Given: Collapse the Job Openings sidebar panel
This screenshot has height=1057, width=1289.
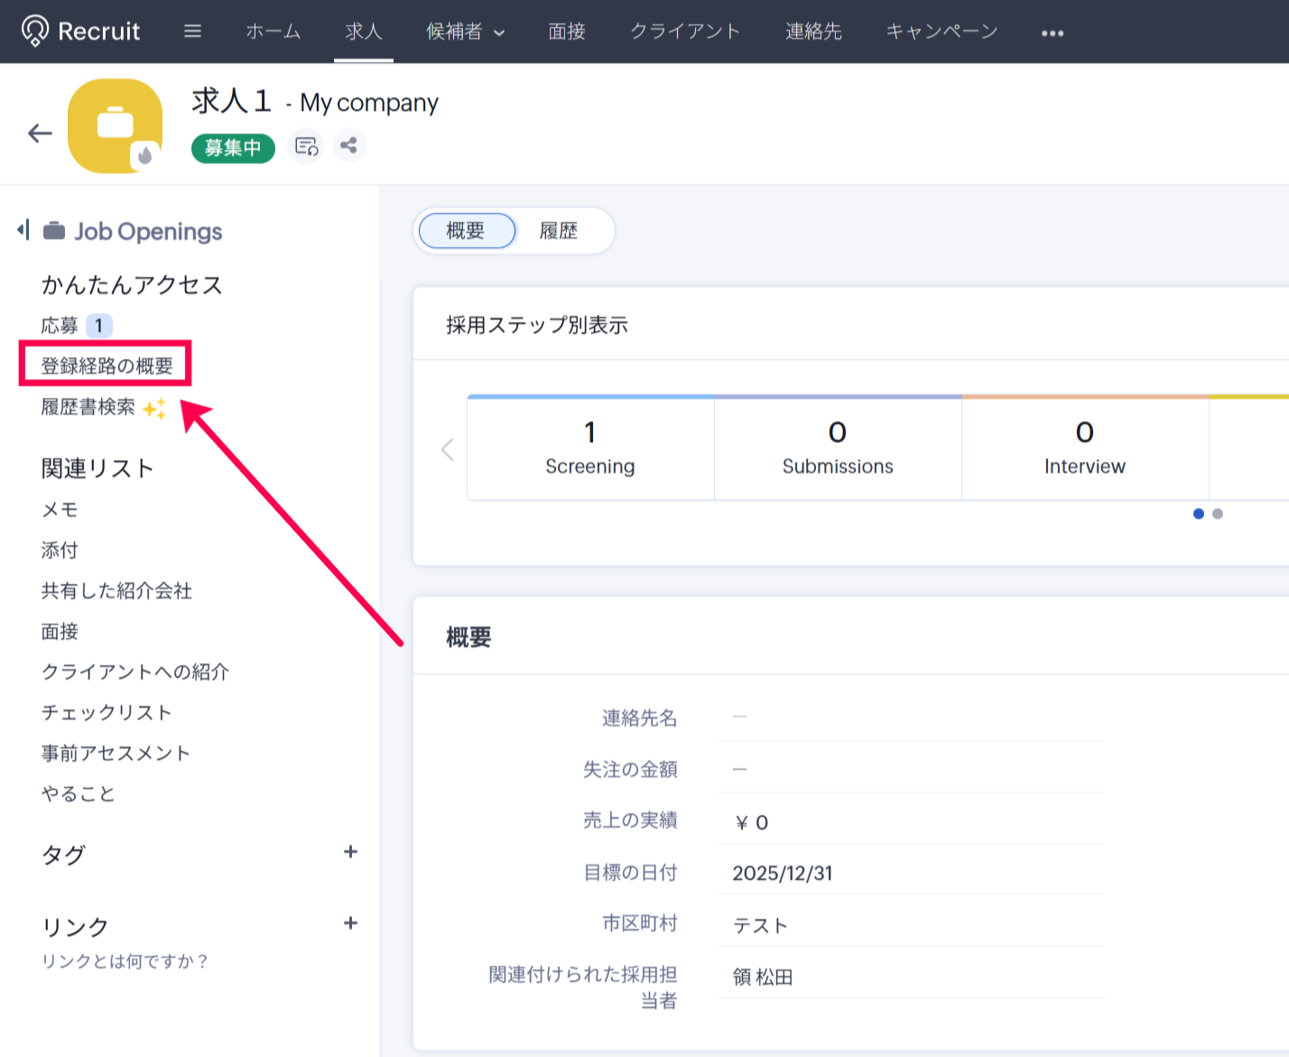Looking at the screenshot, I should (23, 230).
